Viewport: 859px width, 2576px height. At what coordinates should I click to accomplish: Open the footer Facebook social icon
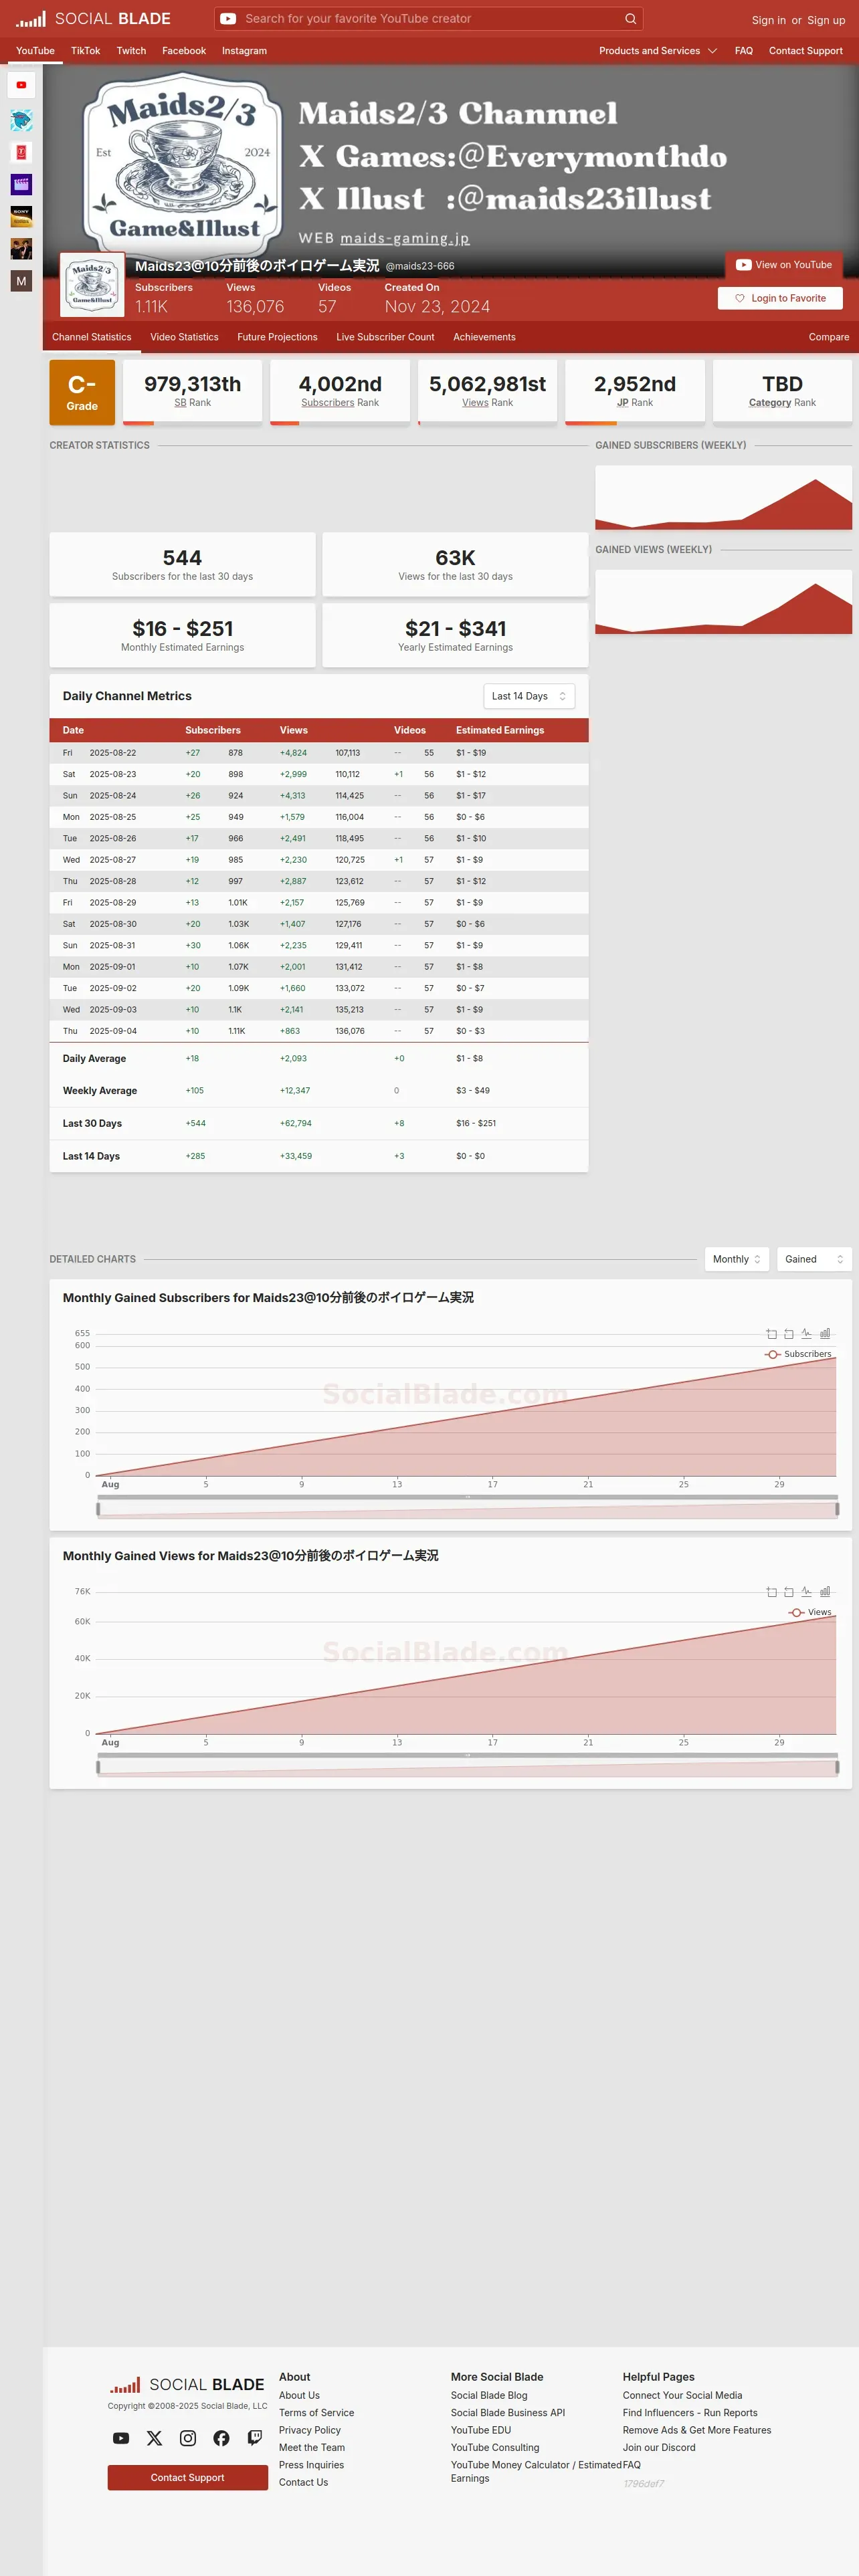click(221, 2438)
